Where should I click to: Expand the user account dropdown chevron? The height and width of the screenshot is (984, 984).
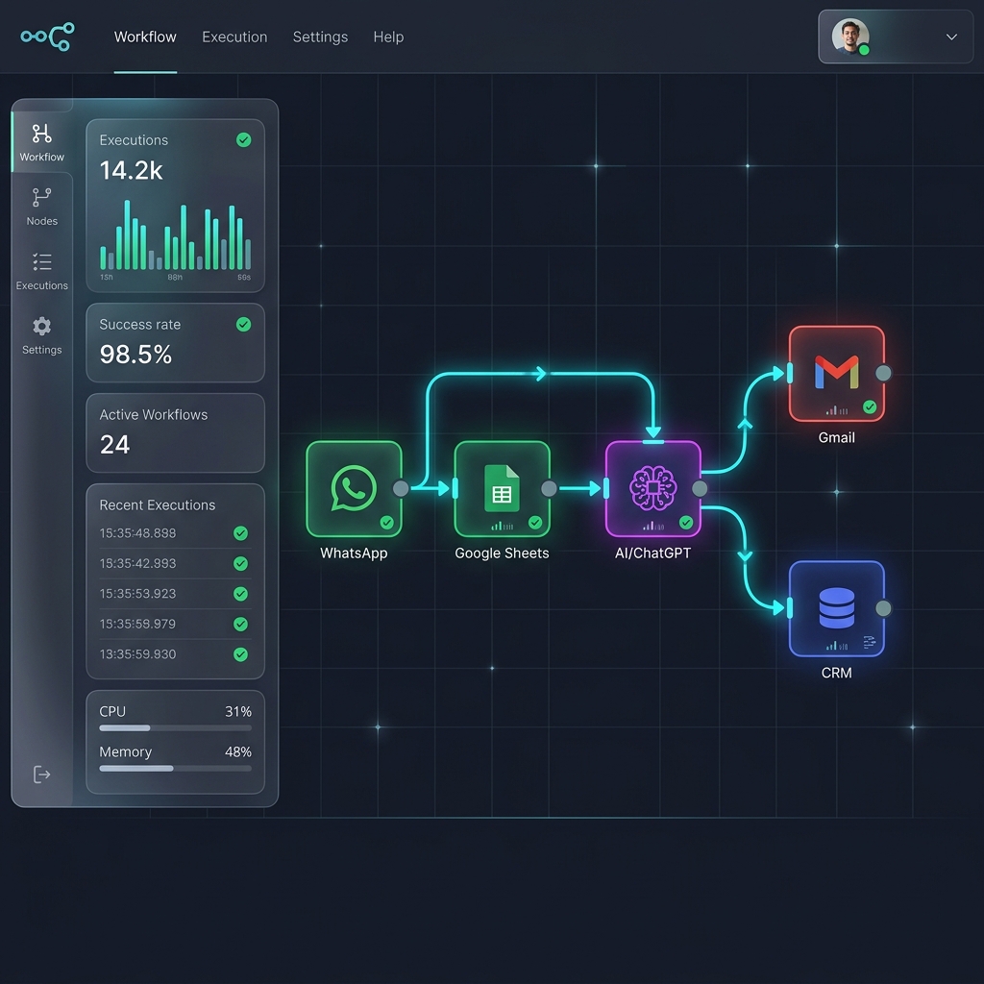click(x=951, y=37)
